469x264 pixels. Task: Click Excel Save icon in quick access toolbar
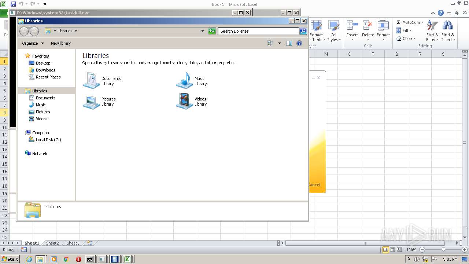click(13, 4)
